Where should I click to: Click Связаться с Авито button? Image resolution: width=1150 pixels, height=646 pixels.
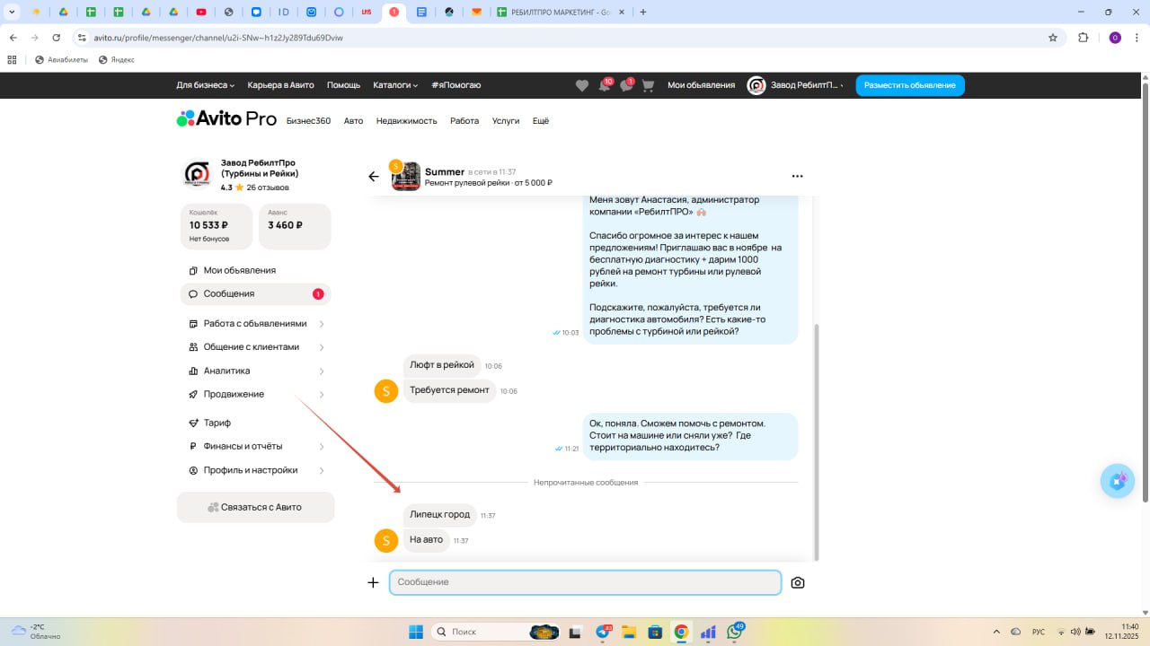[x=256, y=507]
